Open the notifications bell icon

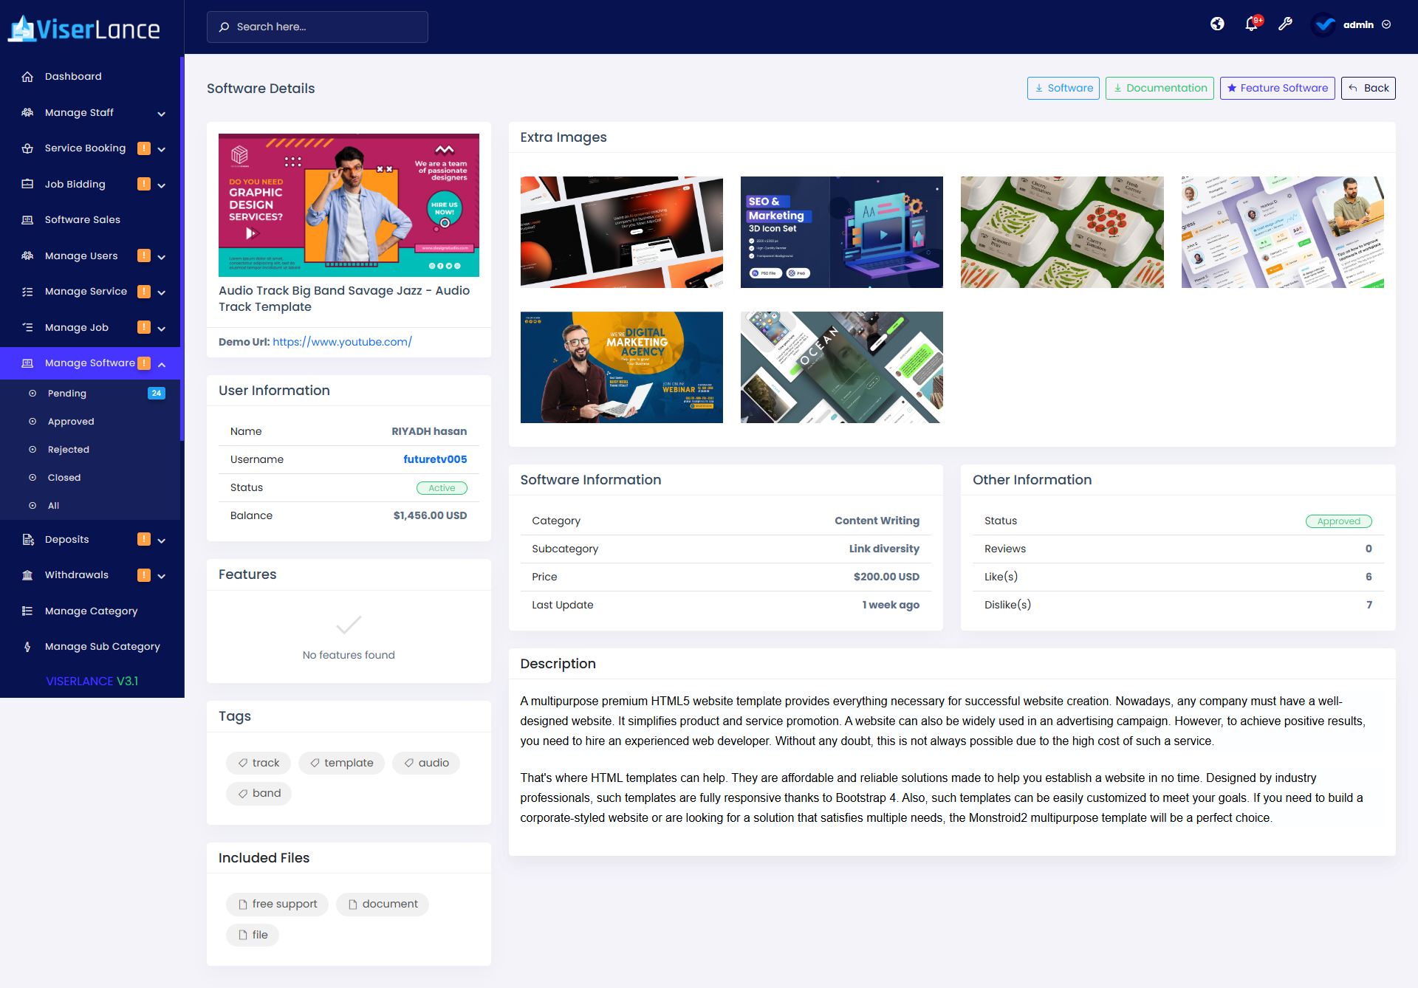pyautogui.click(x=1251, y=24)
